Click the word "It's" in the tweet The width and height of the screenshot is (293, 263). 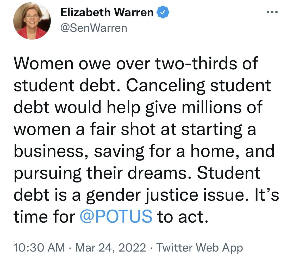268,194
